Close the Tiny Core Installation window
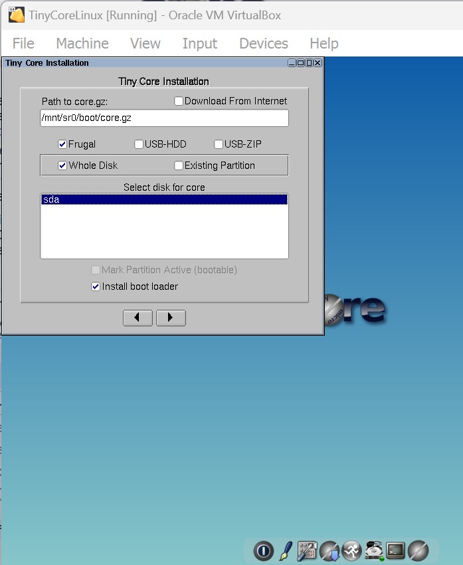The height and width of the screenshot is (565, 463). (x=318, y=62)
